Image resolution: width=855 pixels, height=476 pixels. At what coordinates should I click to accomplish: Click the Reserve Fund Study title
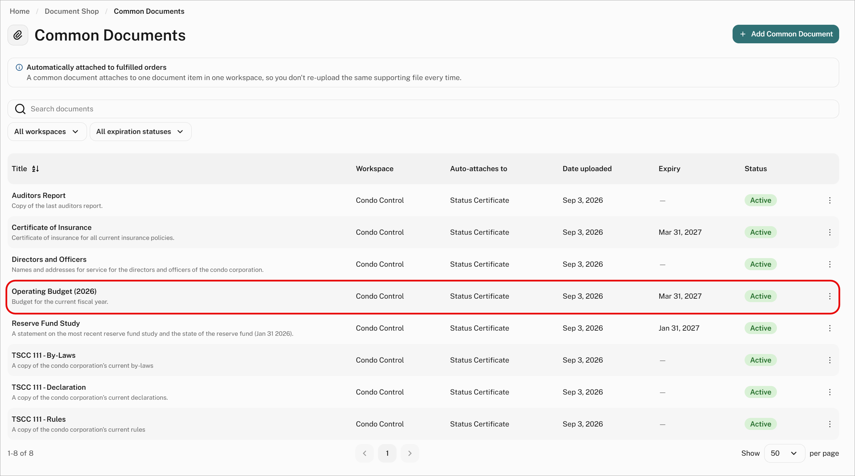(x=46, y=323)
